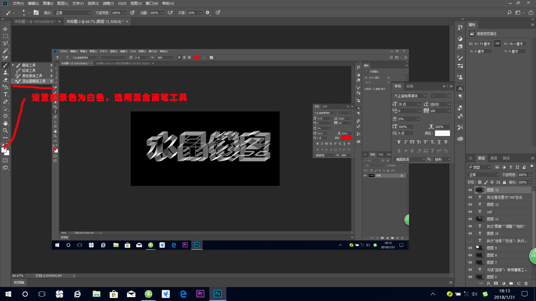Hide layer 图层 13 visibility eye
Viewport: 536px width, 301px height.
pyautogui.click(x=470, y=190)
